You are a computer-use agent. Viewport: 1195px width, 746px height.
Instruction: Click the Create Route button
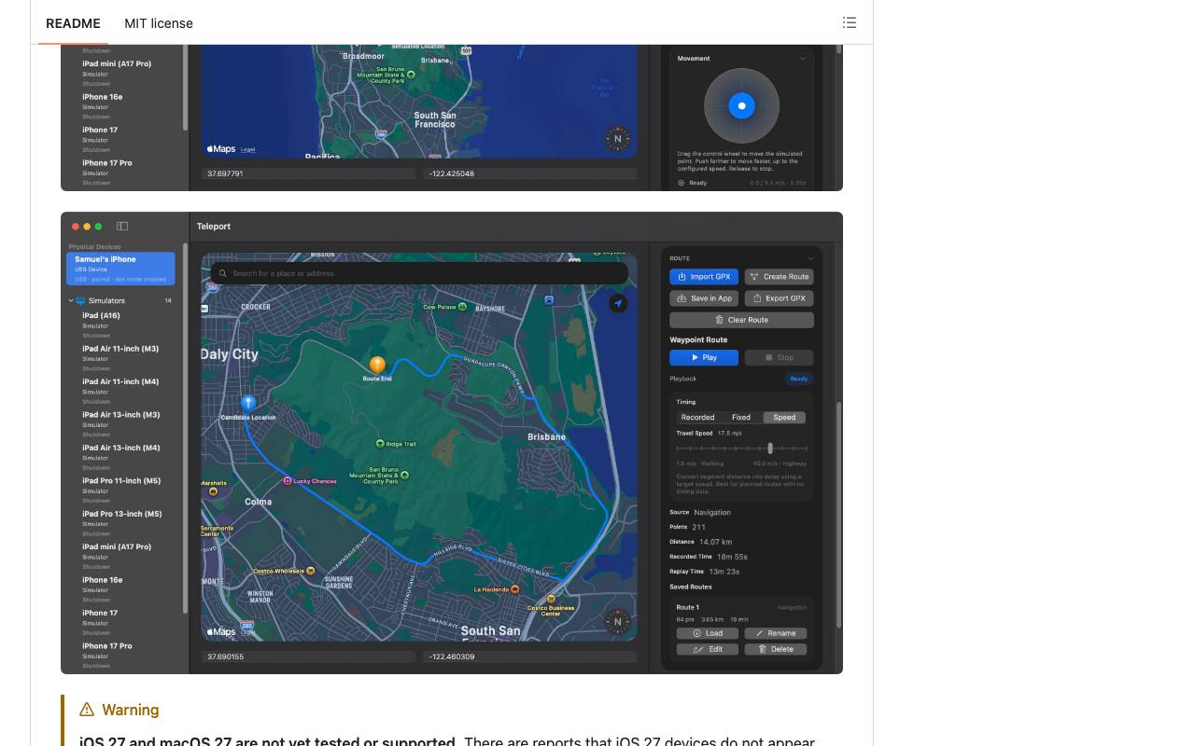point(780,277)
